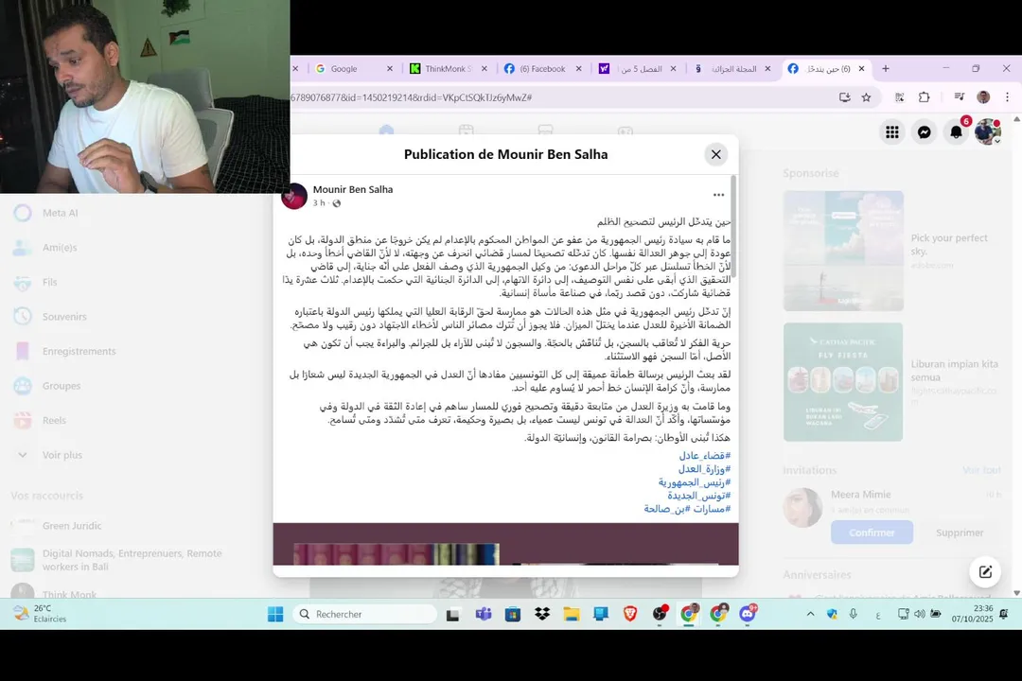
Task: Click Mounir Ben Salha's profile picture
Action: coord(294,196)
